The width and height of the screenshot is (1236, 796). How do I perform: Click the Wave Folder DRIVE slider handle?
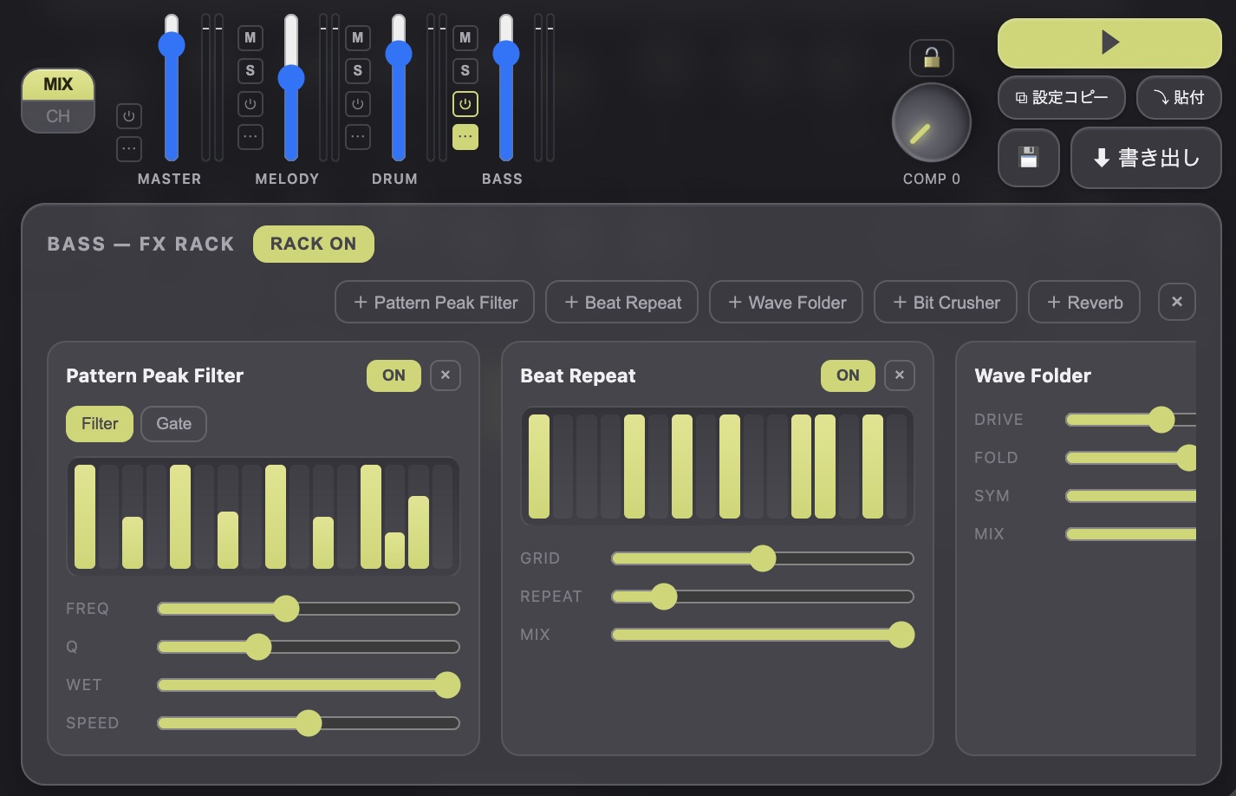pos(1161,420)
